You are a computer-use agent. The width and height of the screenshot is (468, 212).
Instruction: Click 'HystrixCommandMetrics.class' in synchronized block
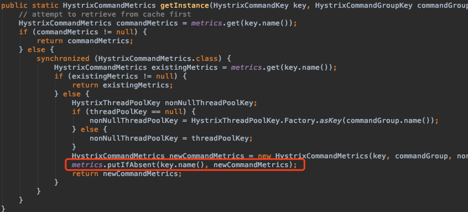pyautogui.click(x=158, y=59)
